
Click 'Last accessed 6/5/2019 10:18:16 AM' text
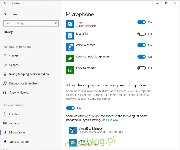[101, 132]
